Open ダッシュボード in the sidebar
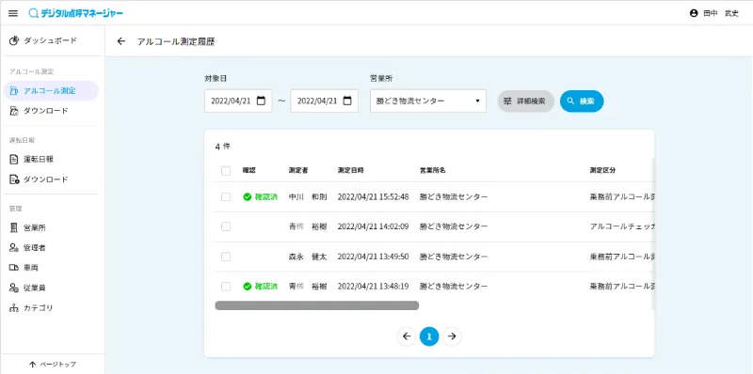The width and height of the screenshot is (753, 374). (x=50, y=40)
